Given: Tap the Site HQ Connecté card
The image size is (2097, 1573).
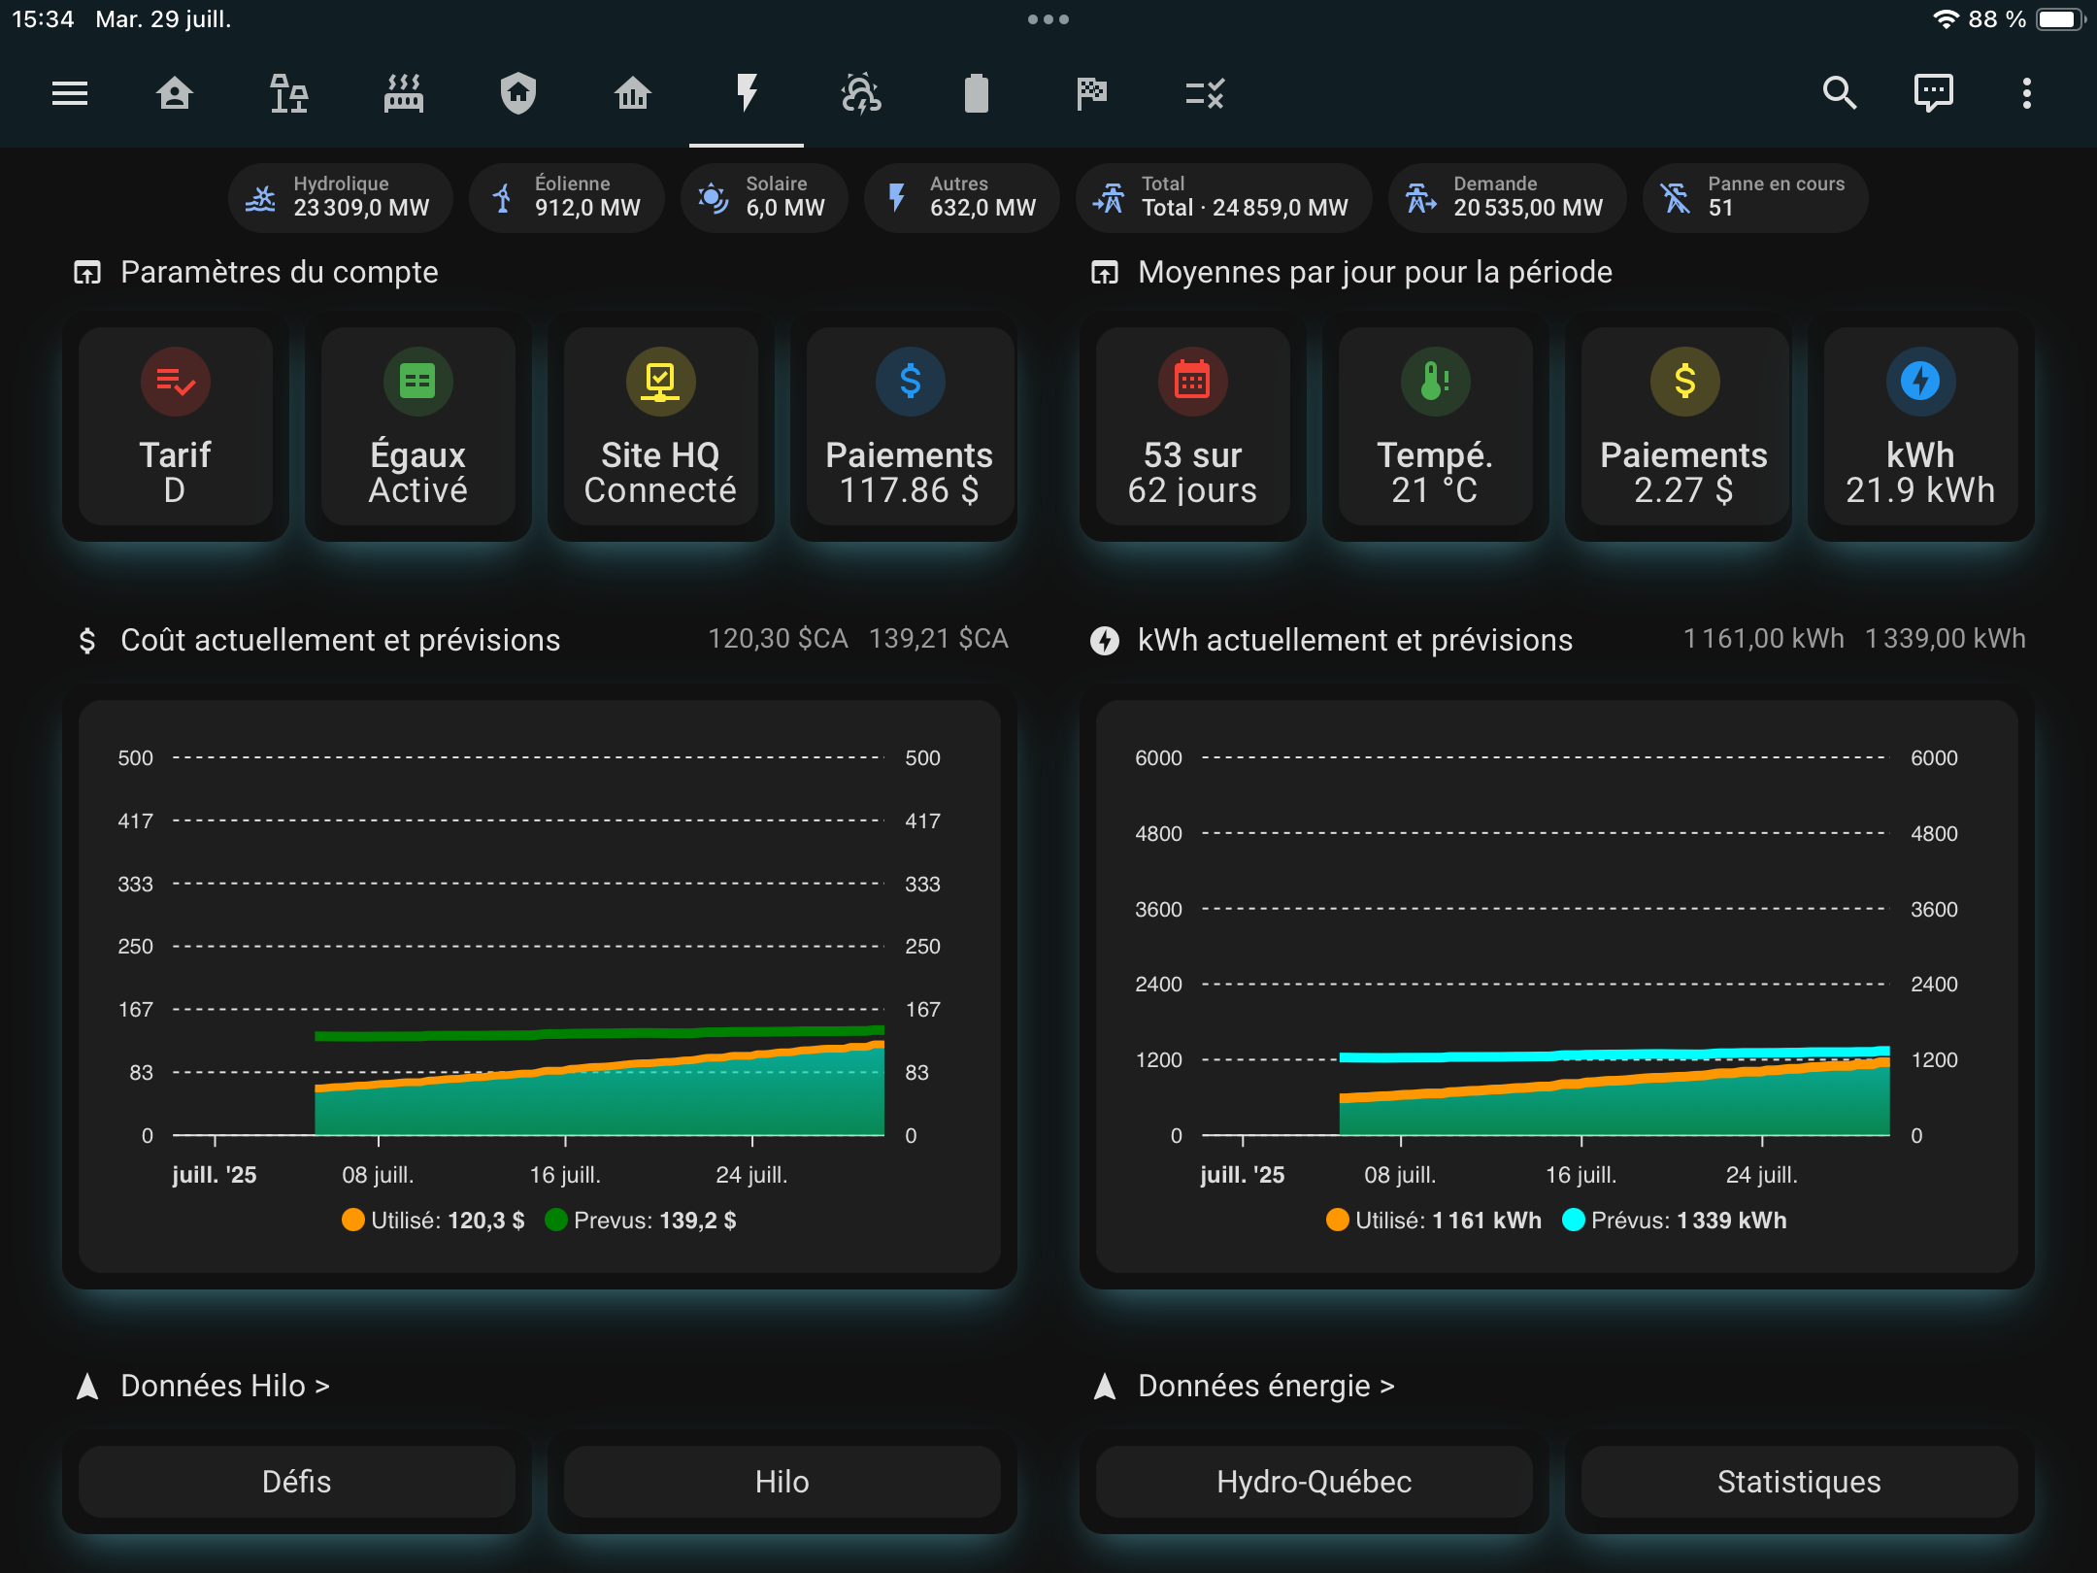Looking at the screenshot, I should (660, 427).
